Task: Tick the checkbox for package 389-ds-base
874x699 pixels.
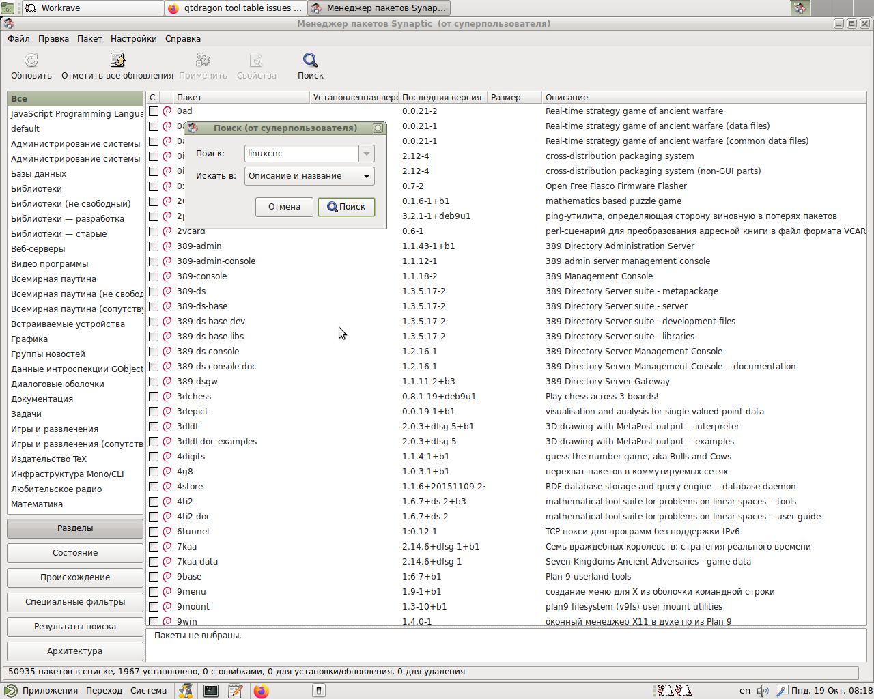Action: click(154, 306)
